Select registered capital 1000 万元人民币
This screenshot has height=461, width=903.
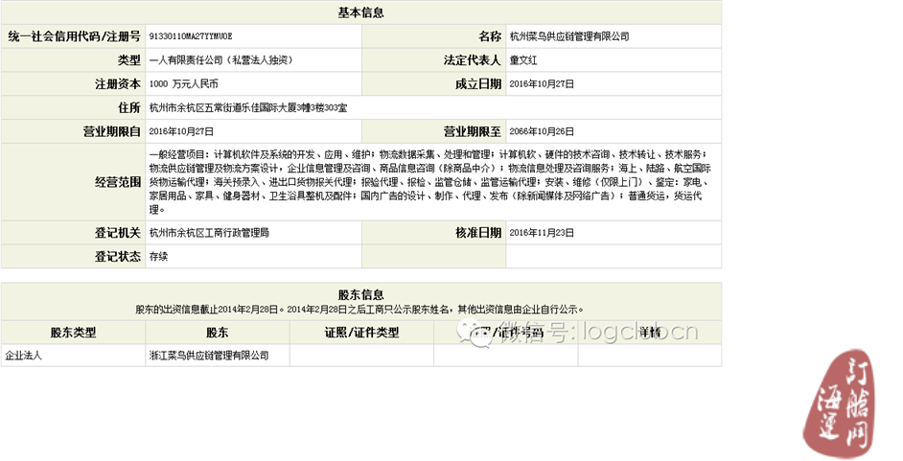184,84
